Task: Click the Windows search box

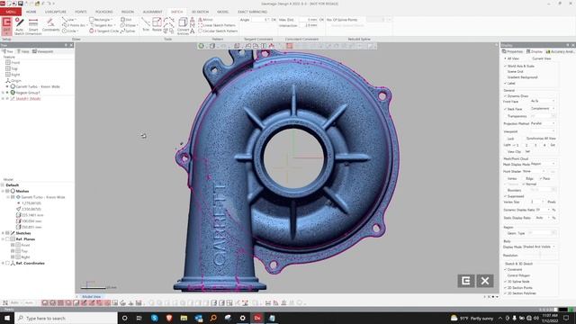Action: point(66,318)
